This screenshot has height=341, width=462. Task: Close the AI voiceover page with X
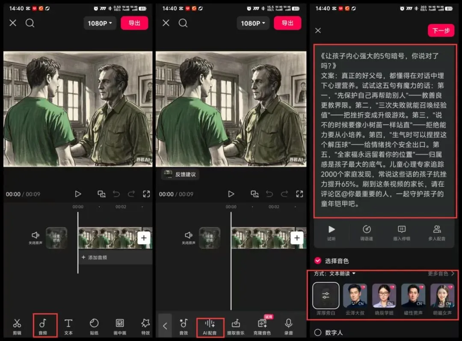click(318, 30)
